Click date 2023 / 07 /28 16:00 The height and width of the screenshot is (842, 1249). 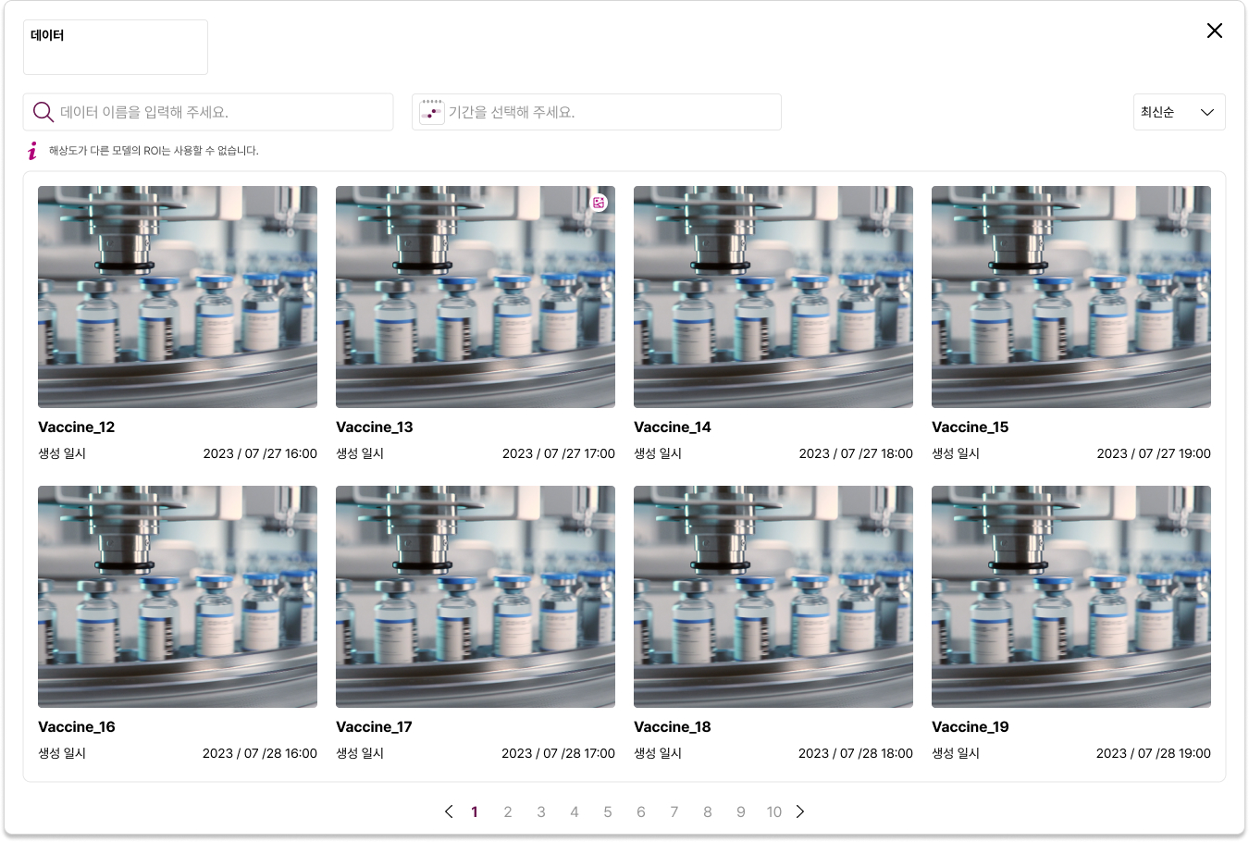(x=260, y=753)
